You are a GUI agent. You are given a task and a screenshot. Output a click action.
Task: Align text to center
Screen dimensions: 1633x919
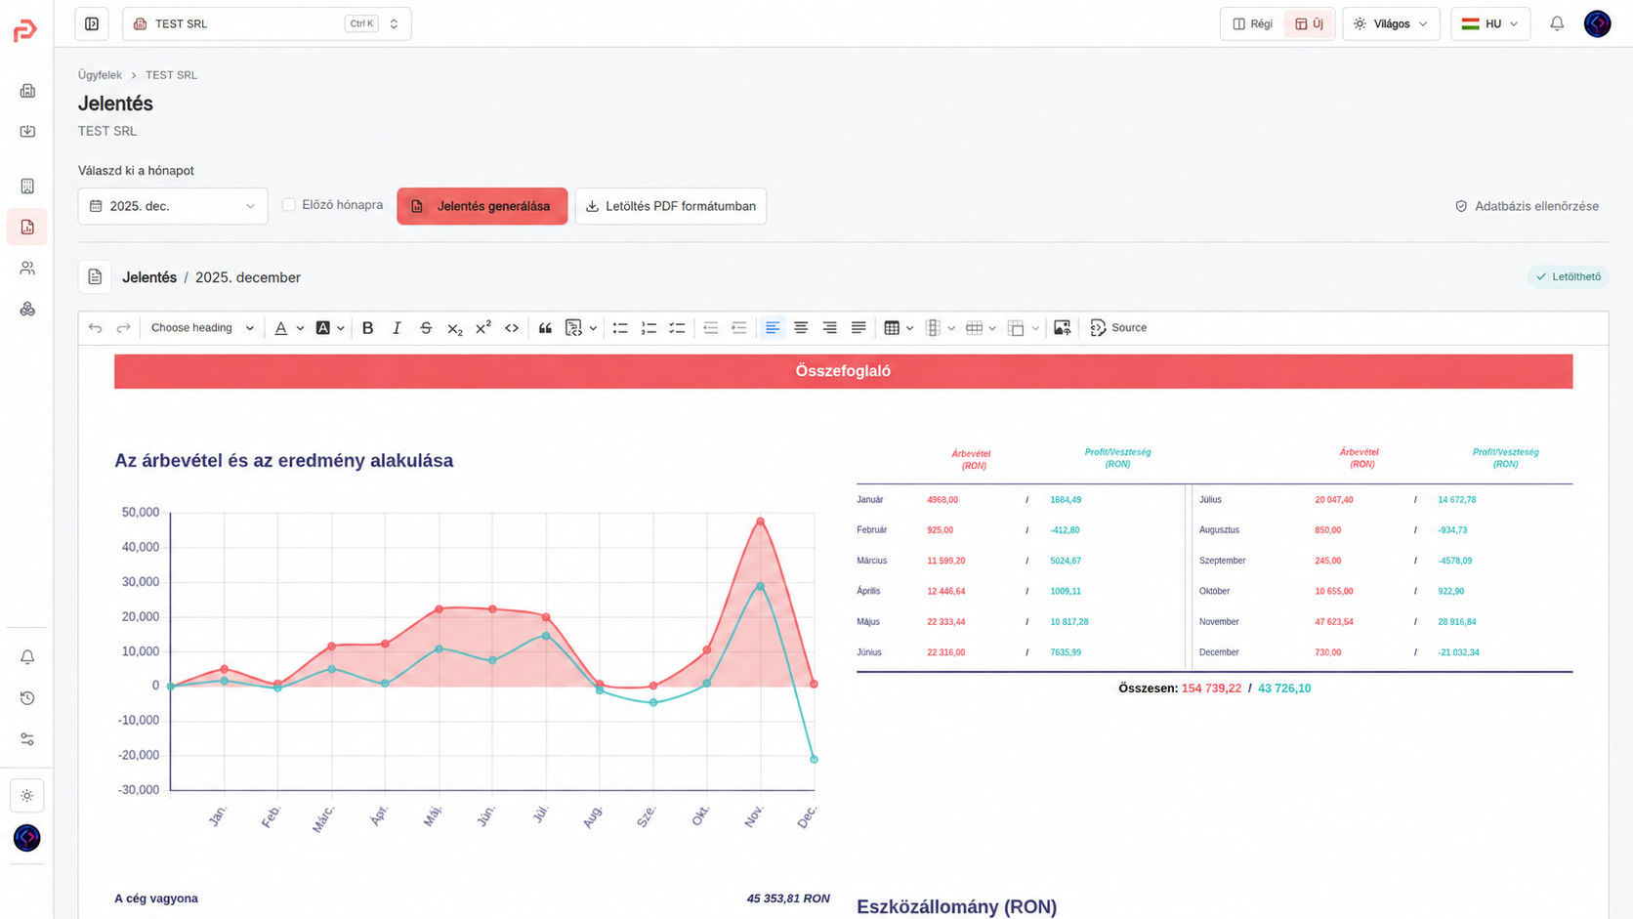[801, 328]
